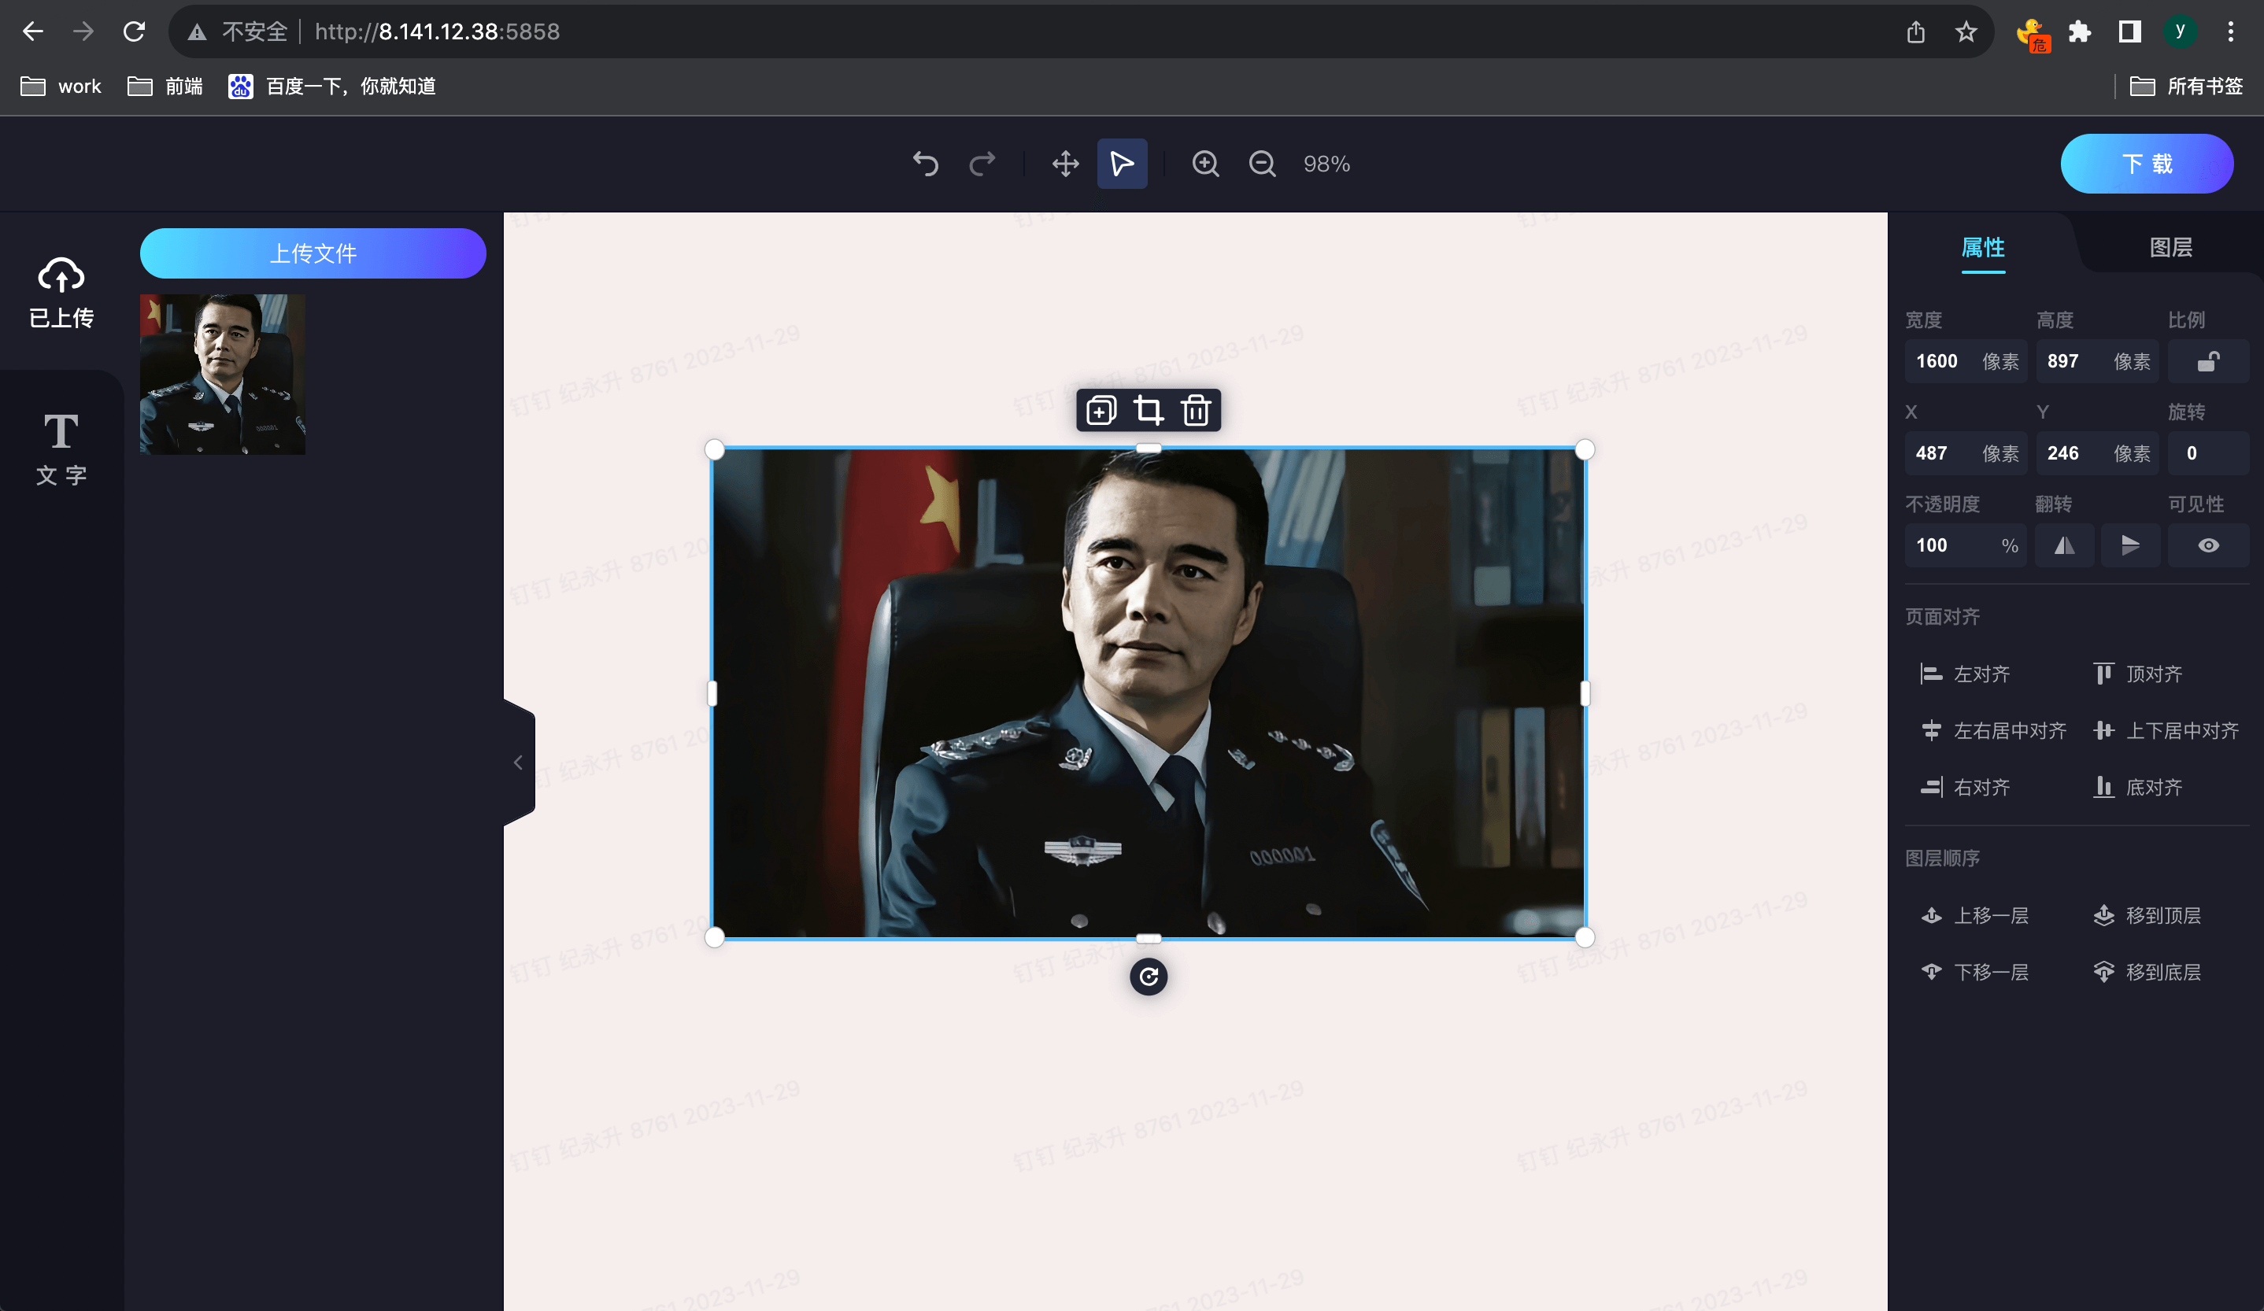Open the 所有书签 all bookmarks folder
Viewport: 2264px width, 1311px height.
coord(2187,87)
